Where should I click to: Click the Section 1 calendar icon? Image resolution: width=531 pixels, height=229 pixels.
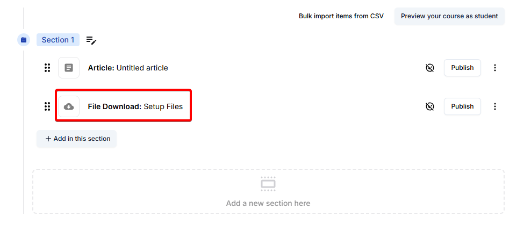(x=24, y=40)
